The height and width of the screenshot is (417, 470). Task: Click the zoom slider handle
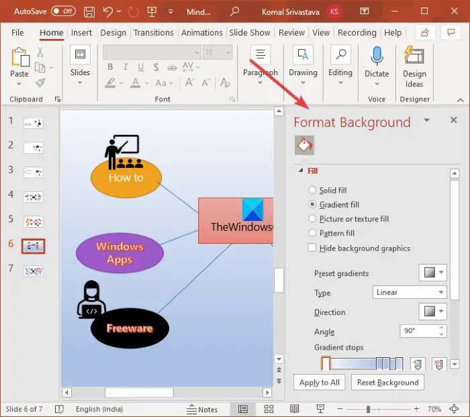click(x=368, y=409)
